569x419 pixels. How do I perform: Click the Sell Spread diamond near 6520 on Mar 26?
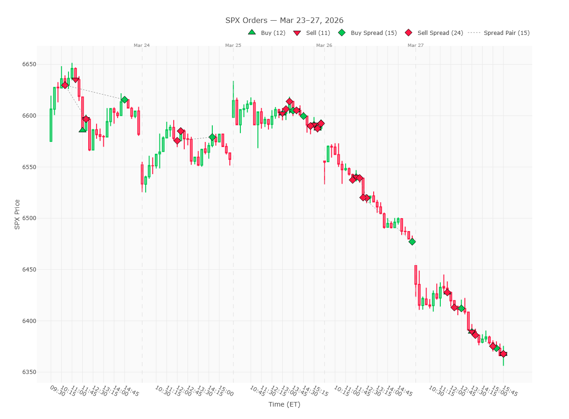pyautogui.click(x=364, y=197)
